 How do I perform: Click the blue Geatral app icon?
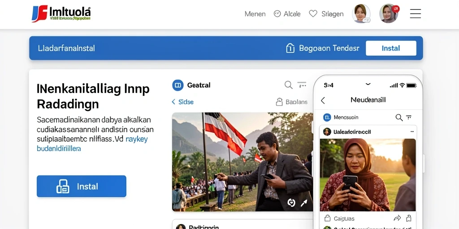pyautogui.click(x=178, y=85)
